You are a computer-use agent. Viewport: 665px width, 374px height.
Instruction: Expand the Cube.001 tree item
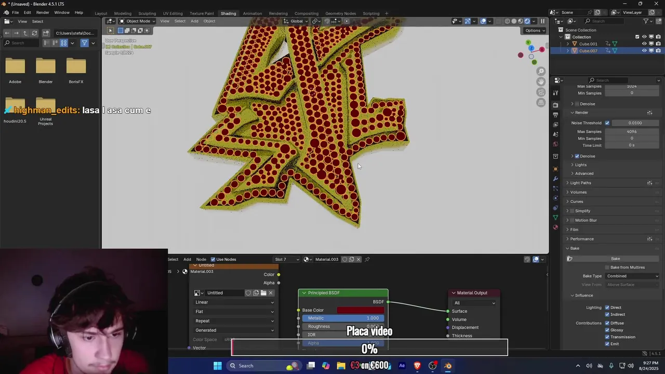click(567, 44)
